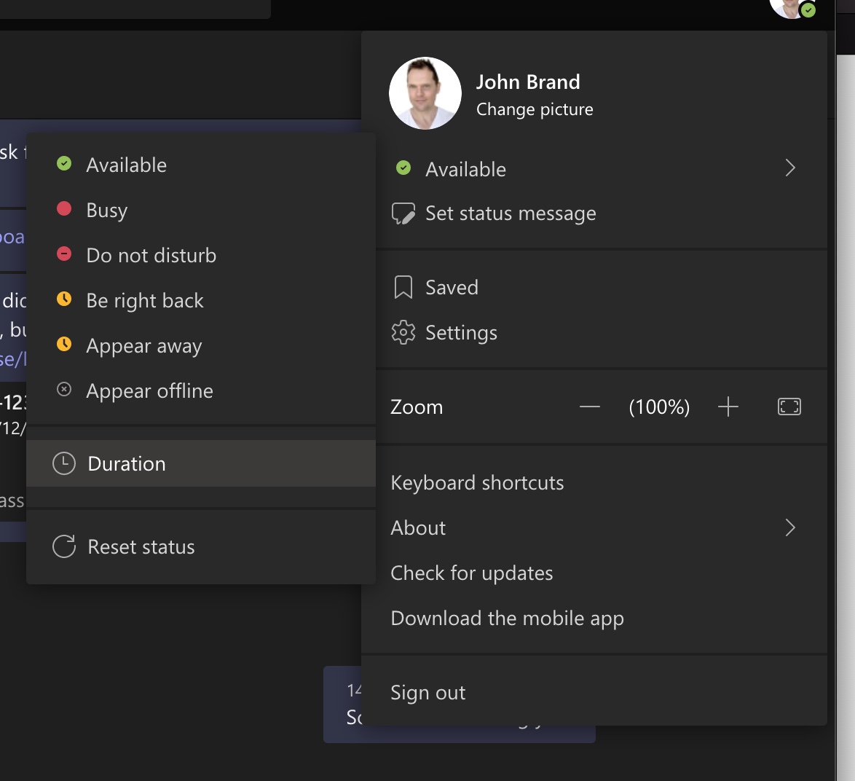Open the Duration option

[x=201, y=463]
